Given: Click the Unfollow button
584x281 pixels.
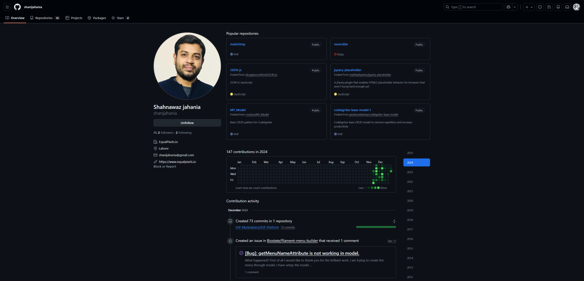Looking at the screenshot, I should [187, 123].
